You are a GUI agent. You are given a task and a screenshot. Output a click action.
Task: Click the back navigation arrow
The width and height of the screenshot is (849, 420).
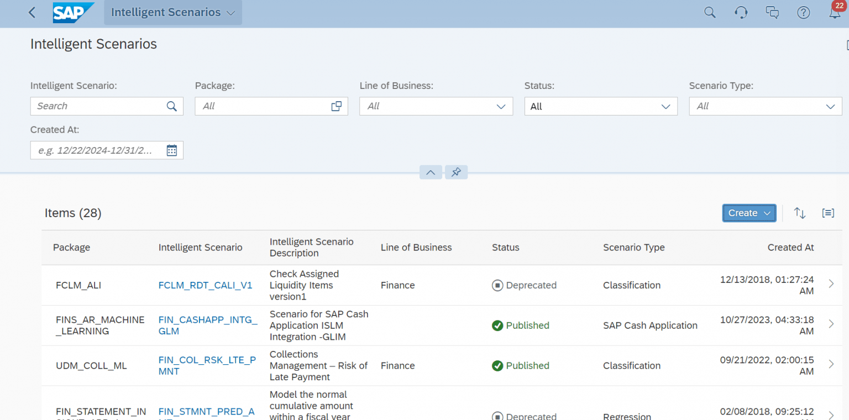click(32, 12)
